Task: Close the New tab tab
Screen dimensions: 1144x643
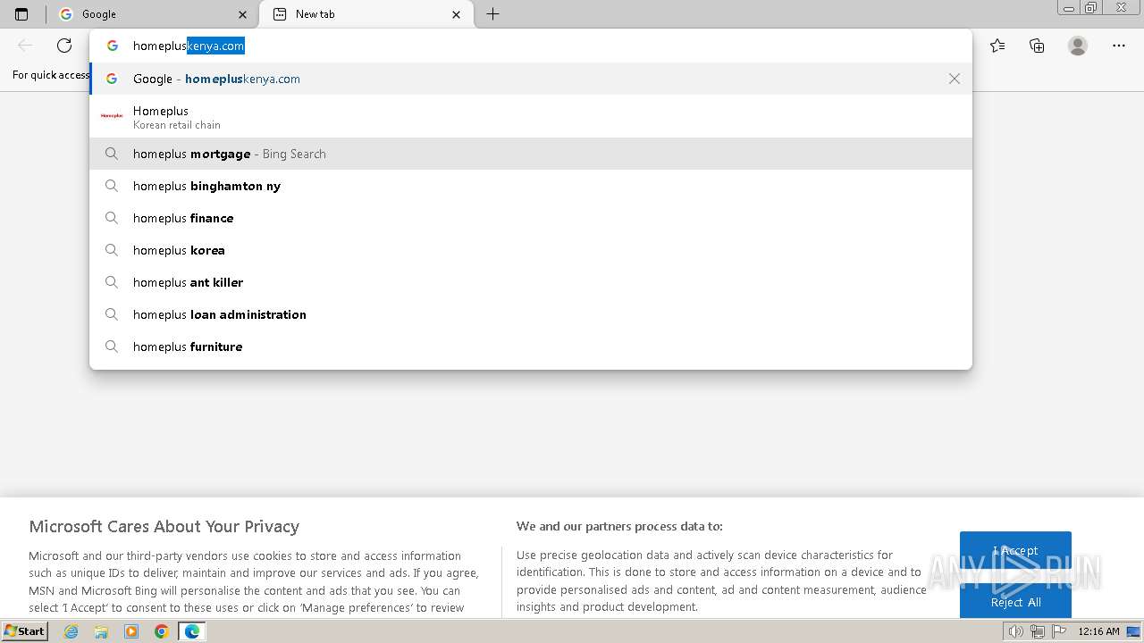Action: (457, 14)
